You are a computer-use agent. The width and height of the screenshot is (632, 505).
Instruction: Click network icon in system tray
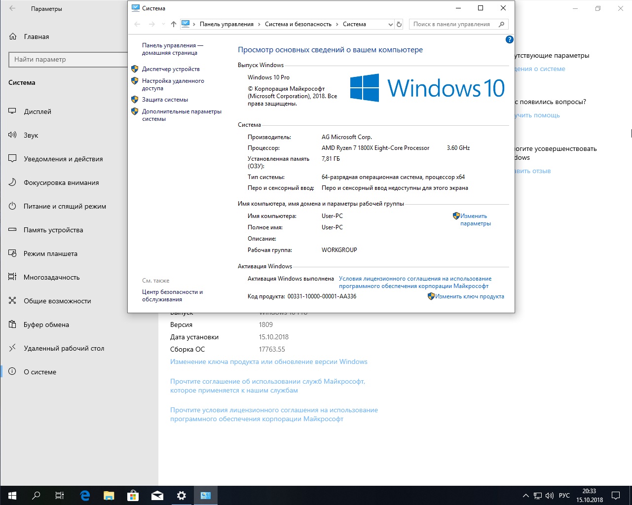538,496
